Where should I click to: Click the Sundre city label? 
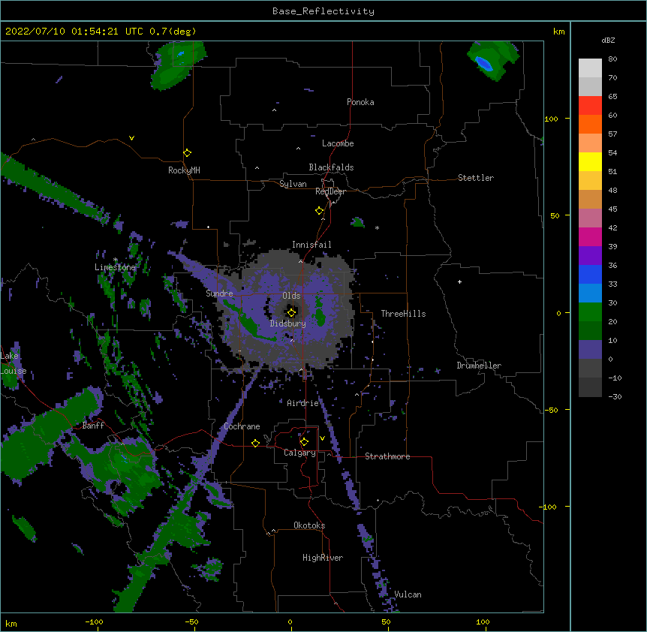click(x=219, y=293)
